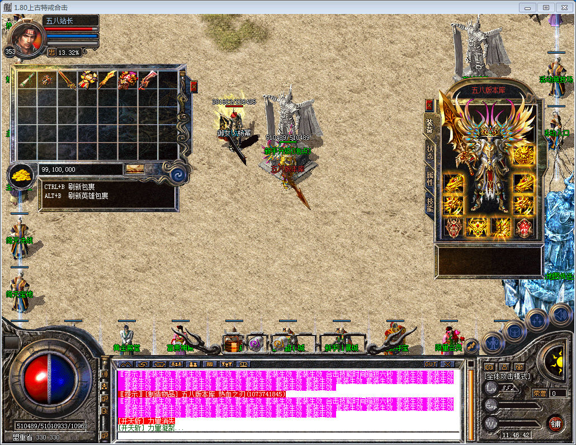Viewport: 576px width, 445px height.
Task: Click the gold ingot pile icon
Action: [x=21, y=176]
